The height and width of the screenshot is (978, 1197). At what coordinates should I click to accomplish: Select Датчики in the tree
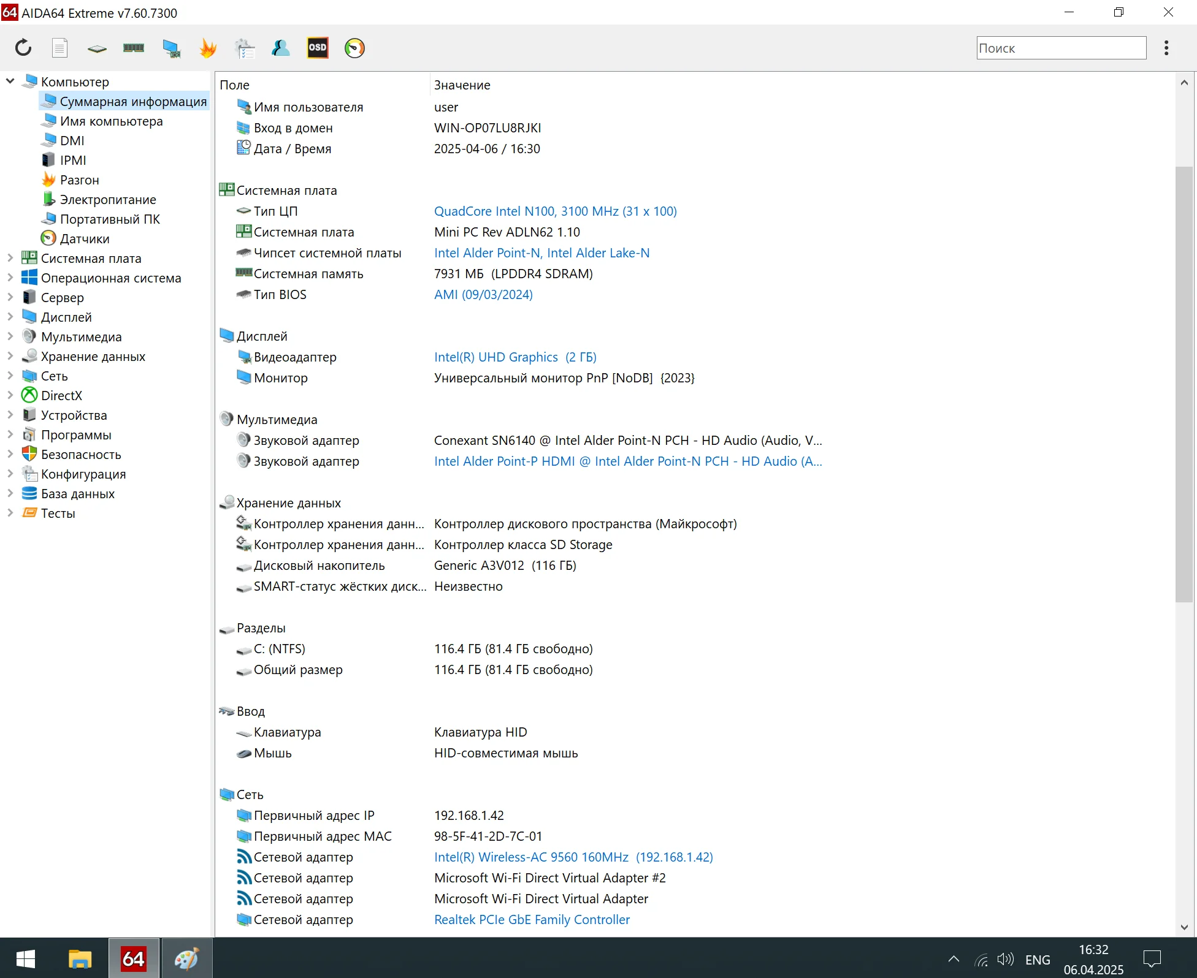(x=85, y=238)
